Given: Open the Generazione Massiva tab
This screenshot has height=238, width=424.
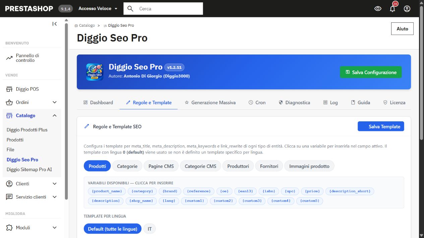Looking at the screenshot, I should (x=210, y=103).
